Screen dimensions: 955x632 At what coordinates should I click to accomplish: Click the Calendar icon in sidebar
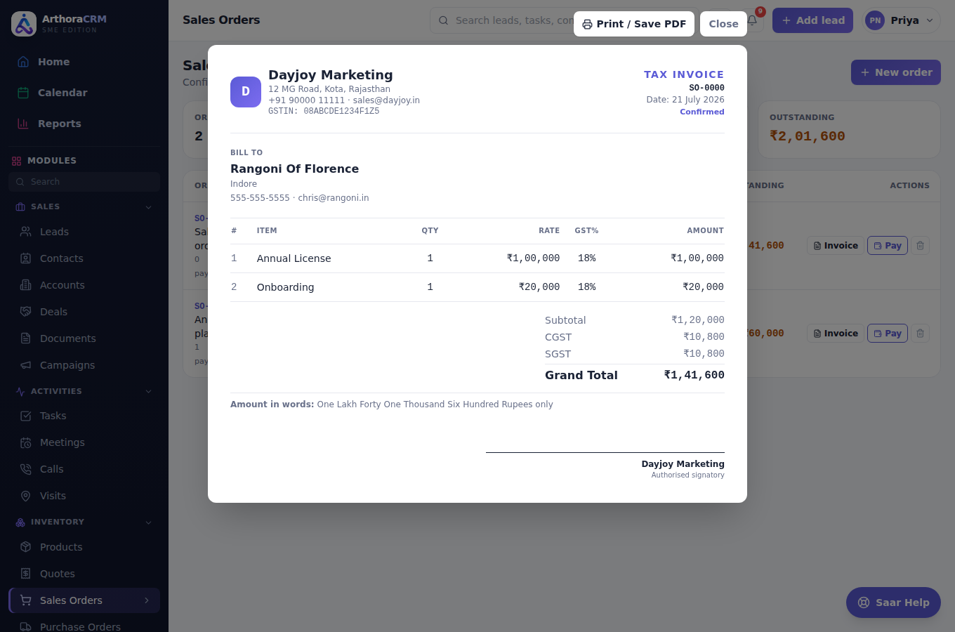[x=23, y=93]
